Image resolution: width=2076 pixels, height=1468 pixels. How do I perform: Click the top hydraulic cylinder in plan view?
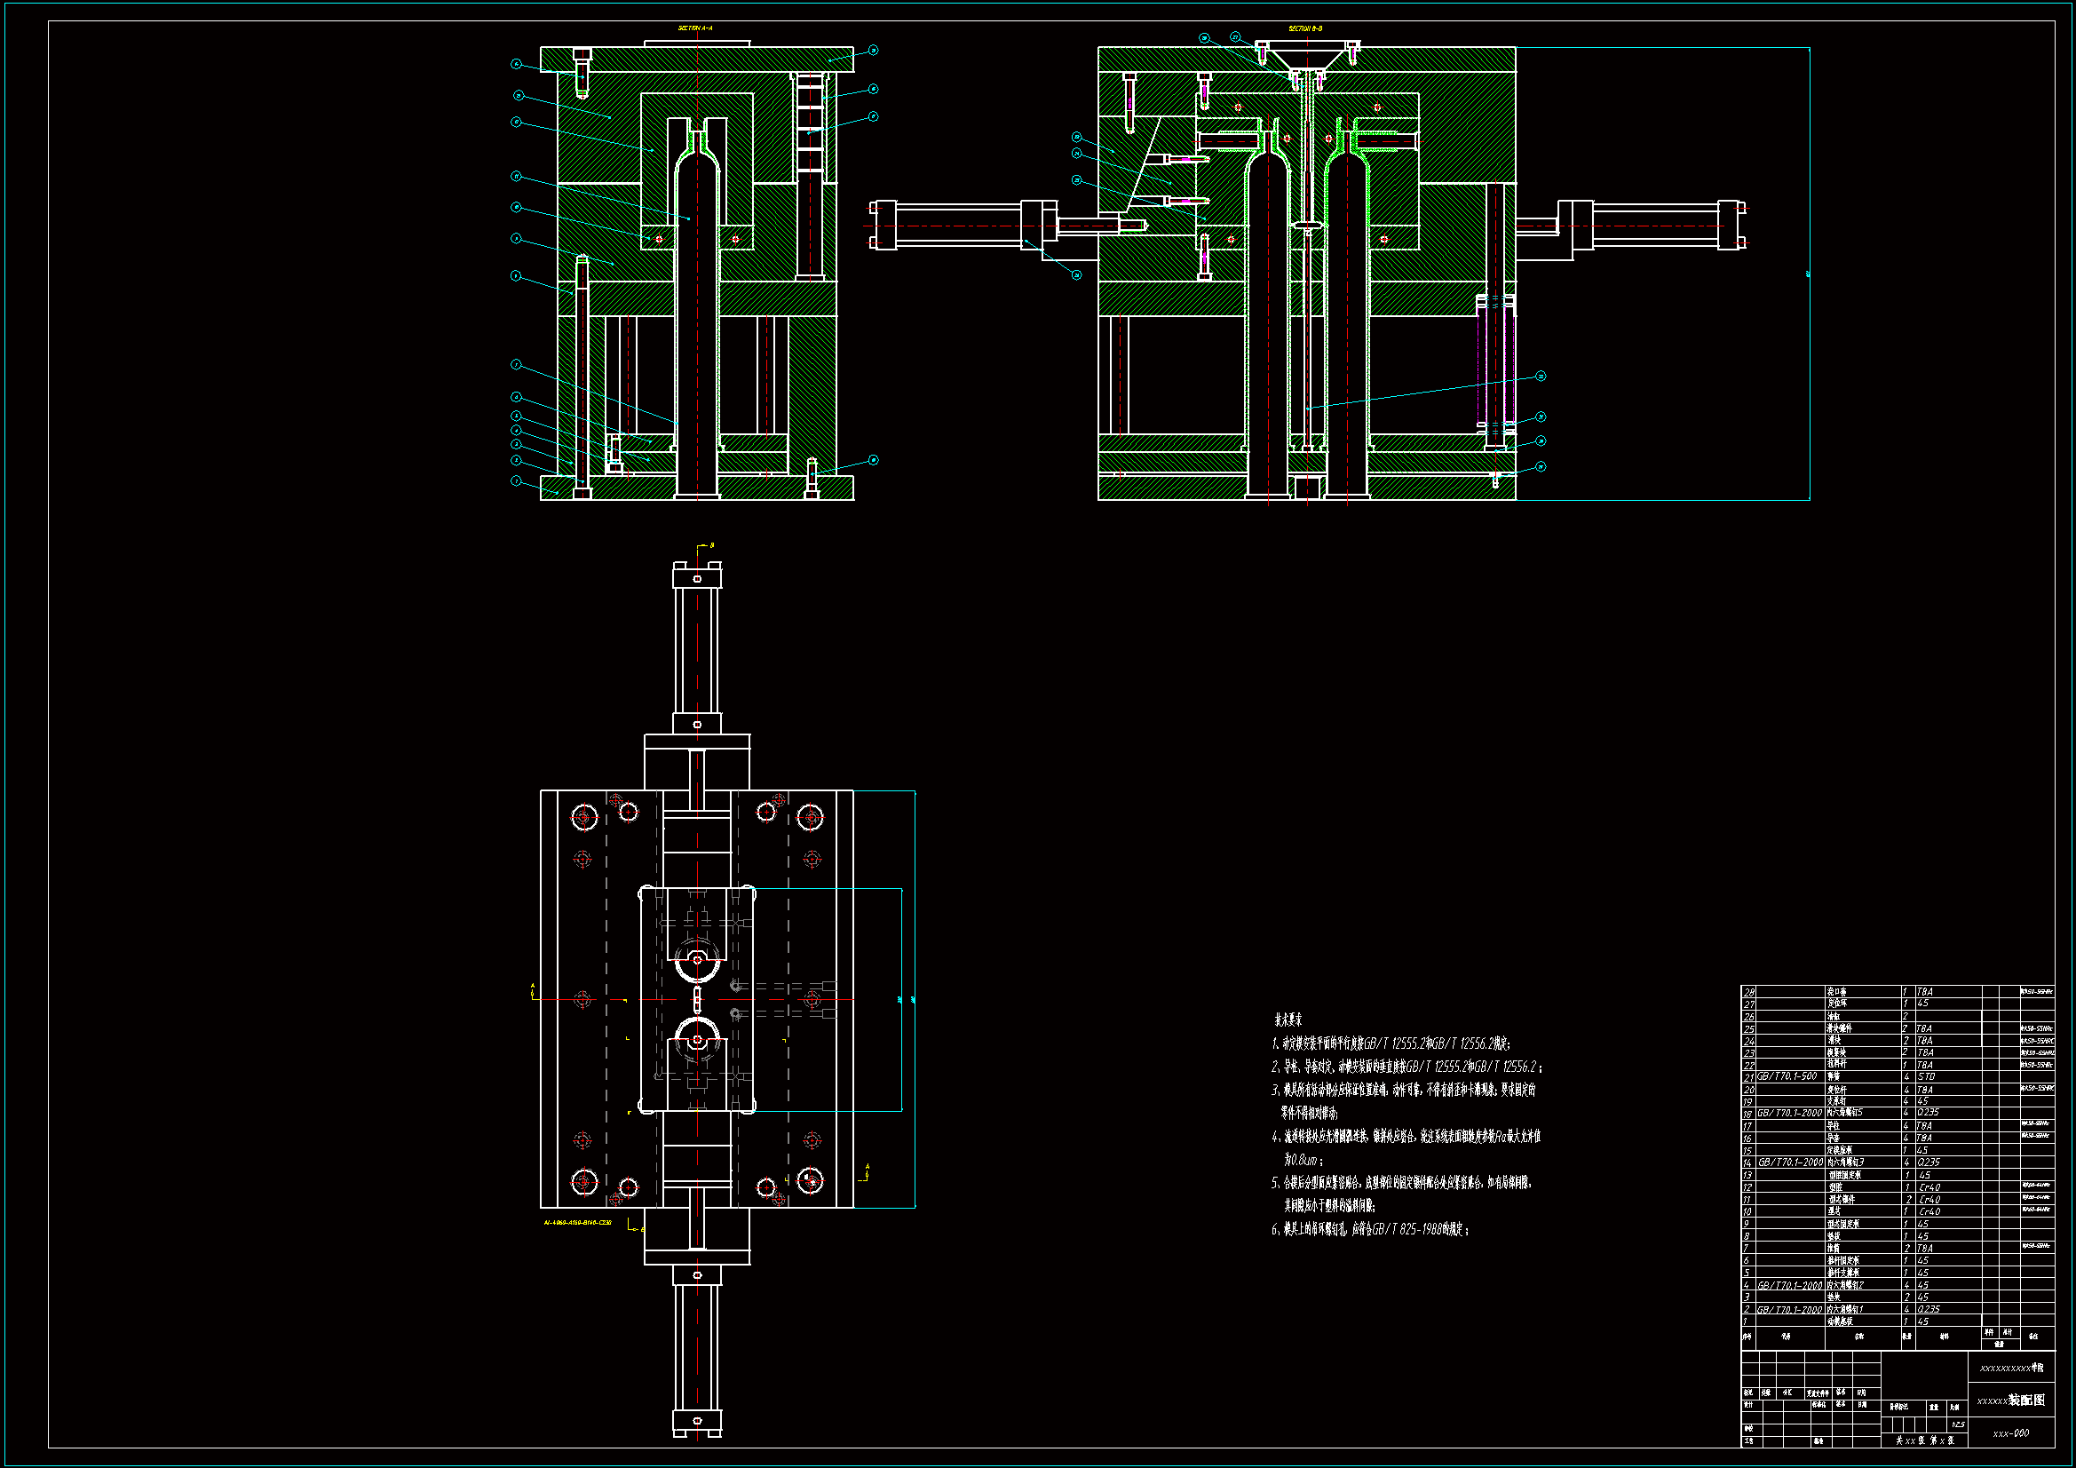[x=697, y=649]
